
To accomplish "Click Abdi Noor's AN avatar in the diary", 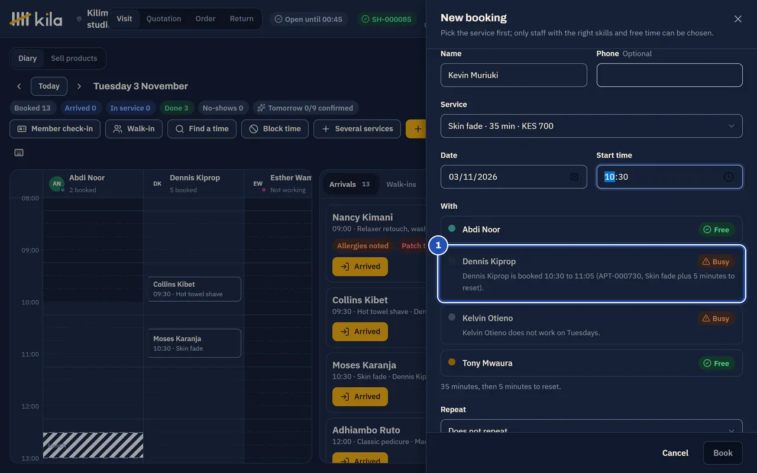I will coord(57,184).
